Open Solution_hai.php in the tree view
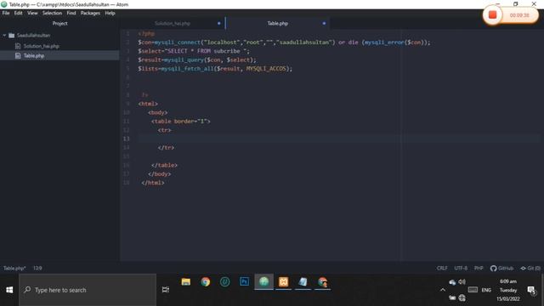This screenshot has width=544, height=306. [42, 46]
